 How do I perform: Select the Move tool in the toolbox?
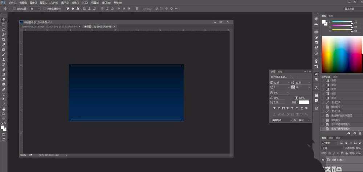tap(4, 20)
